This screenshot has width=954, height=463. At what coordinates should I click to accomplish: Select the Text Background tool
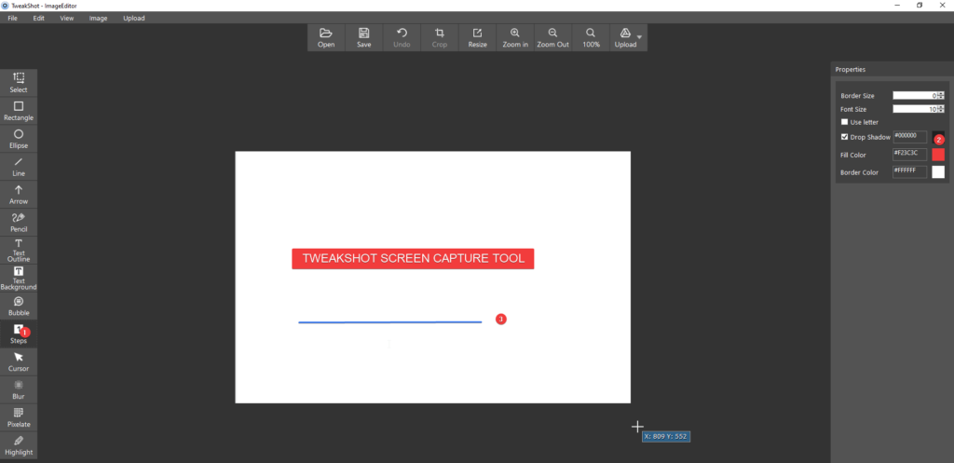(19, 278)
